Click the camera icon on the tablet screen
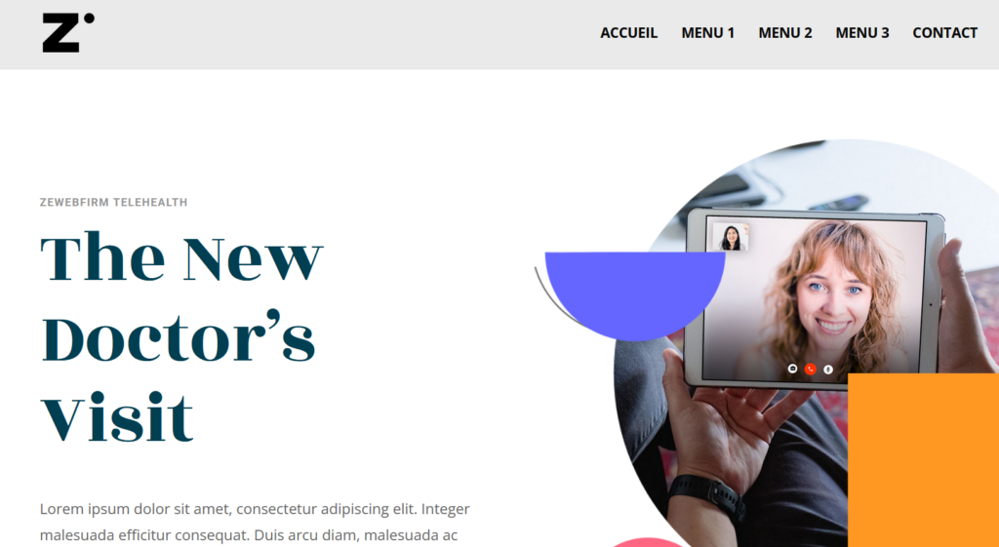This screenshot has height=547, width=999. tap(792, 369)
